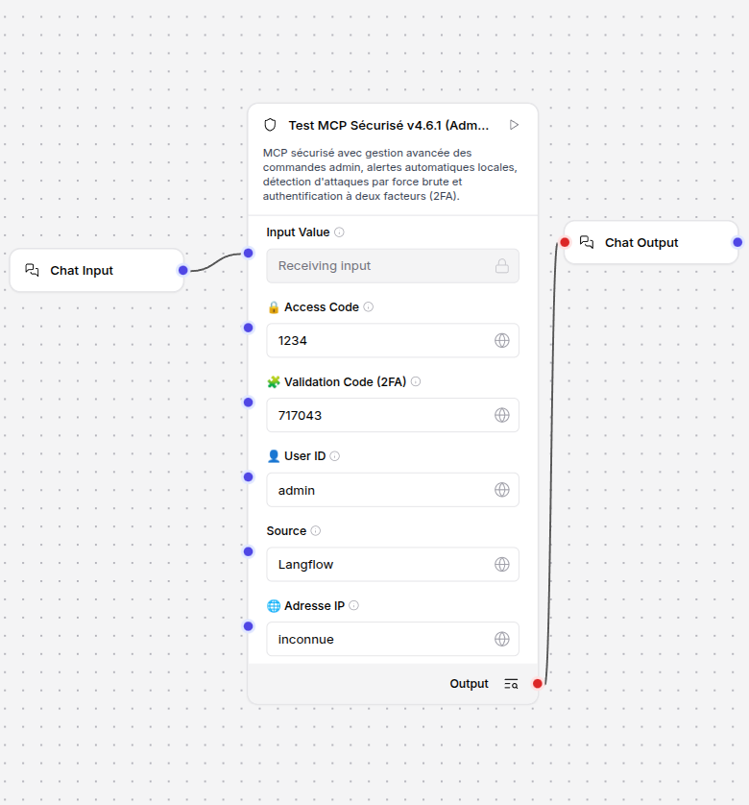Click the User ID input containing admin
This screenshot has height=805, width=749.
click(379, 490)
